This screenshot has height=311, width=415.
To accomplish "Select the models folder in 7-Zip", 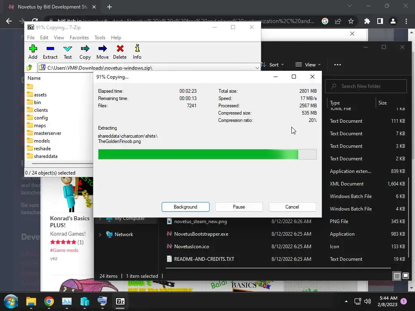I will tap(39, 141).
